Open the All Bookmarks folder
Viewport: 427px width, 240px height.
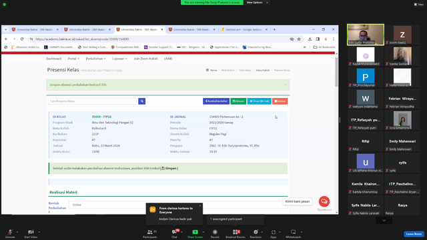pos(324,47)
